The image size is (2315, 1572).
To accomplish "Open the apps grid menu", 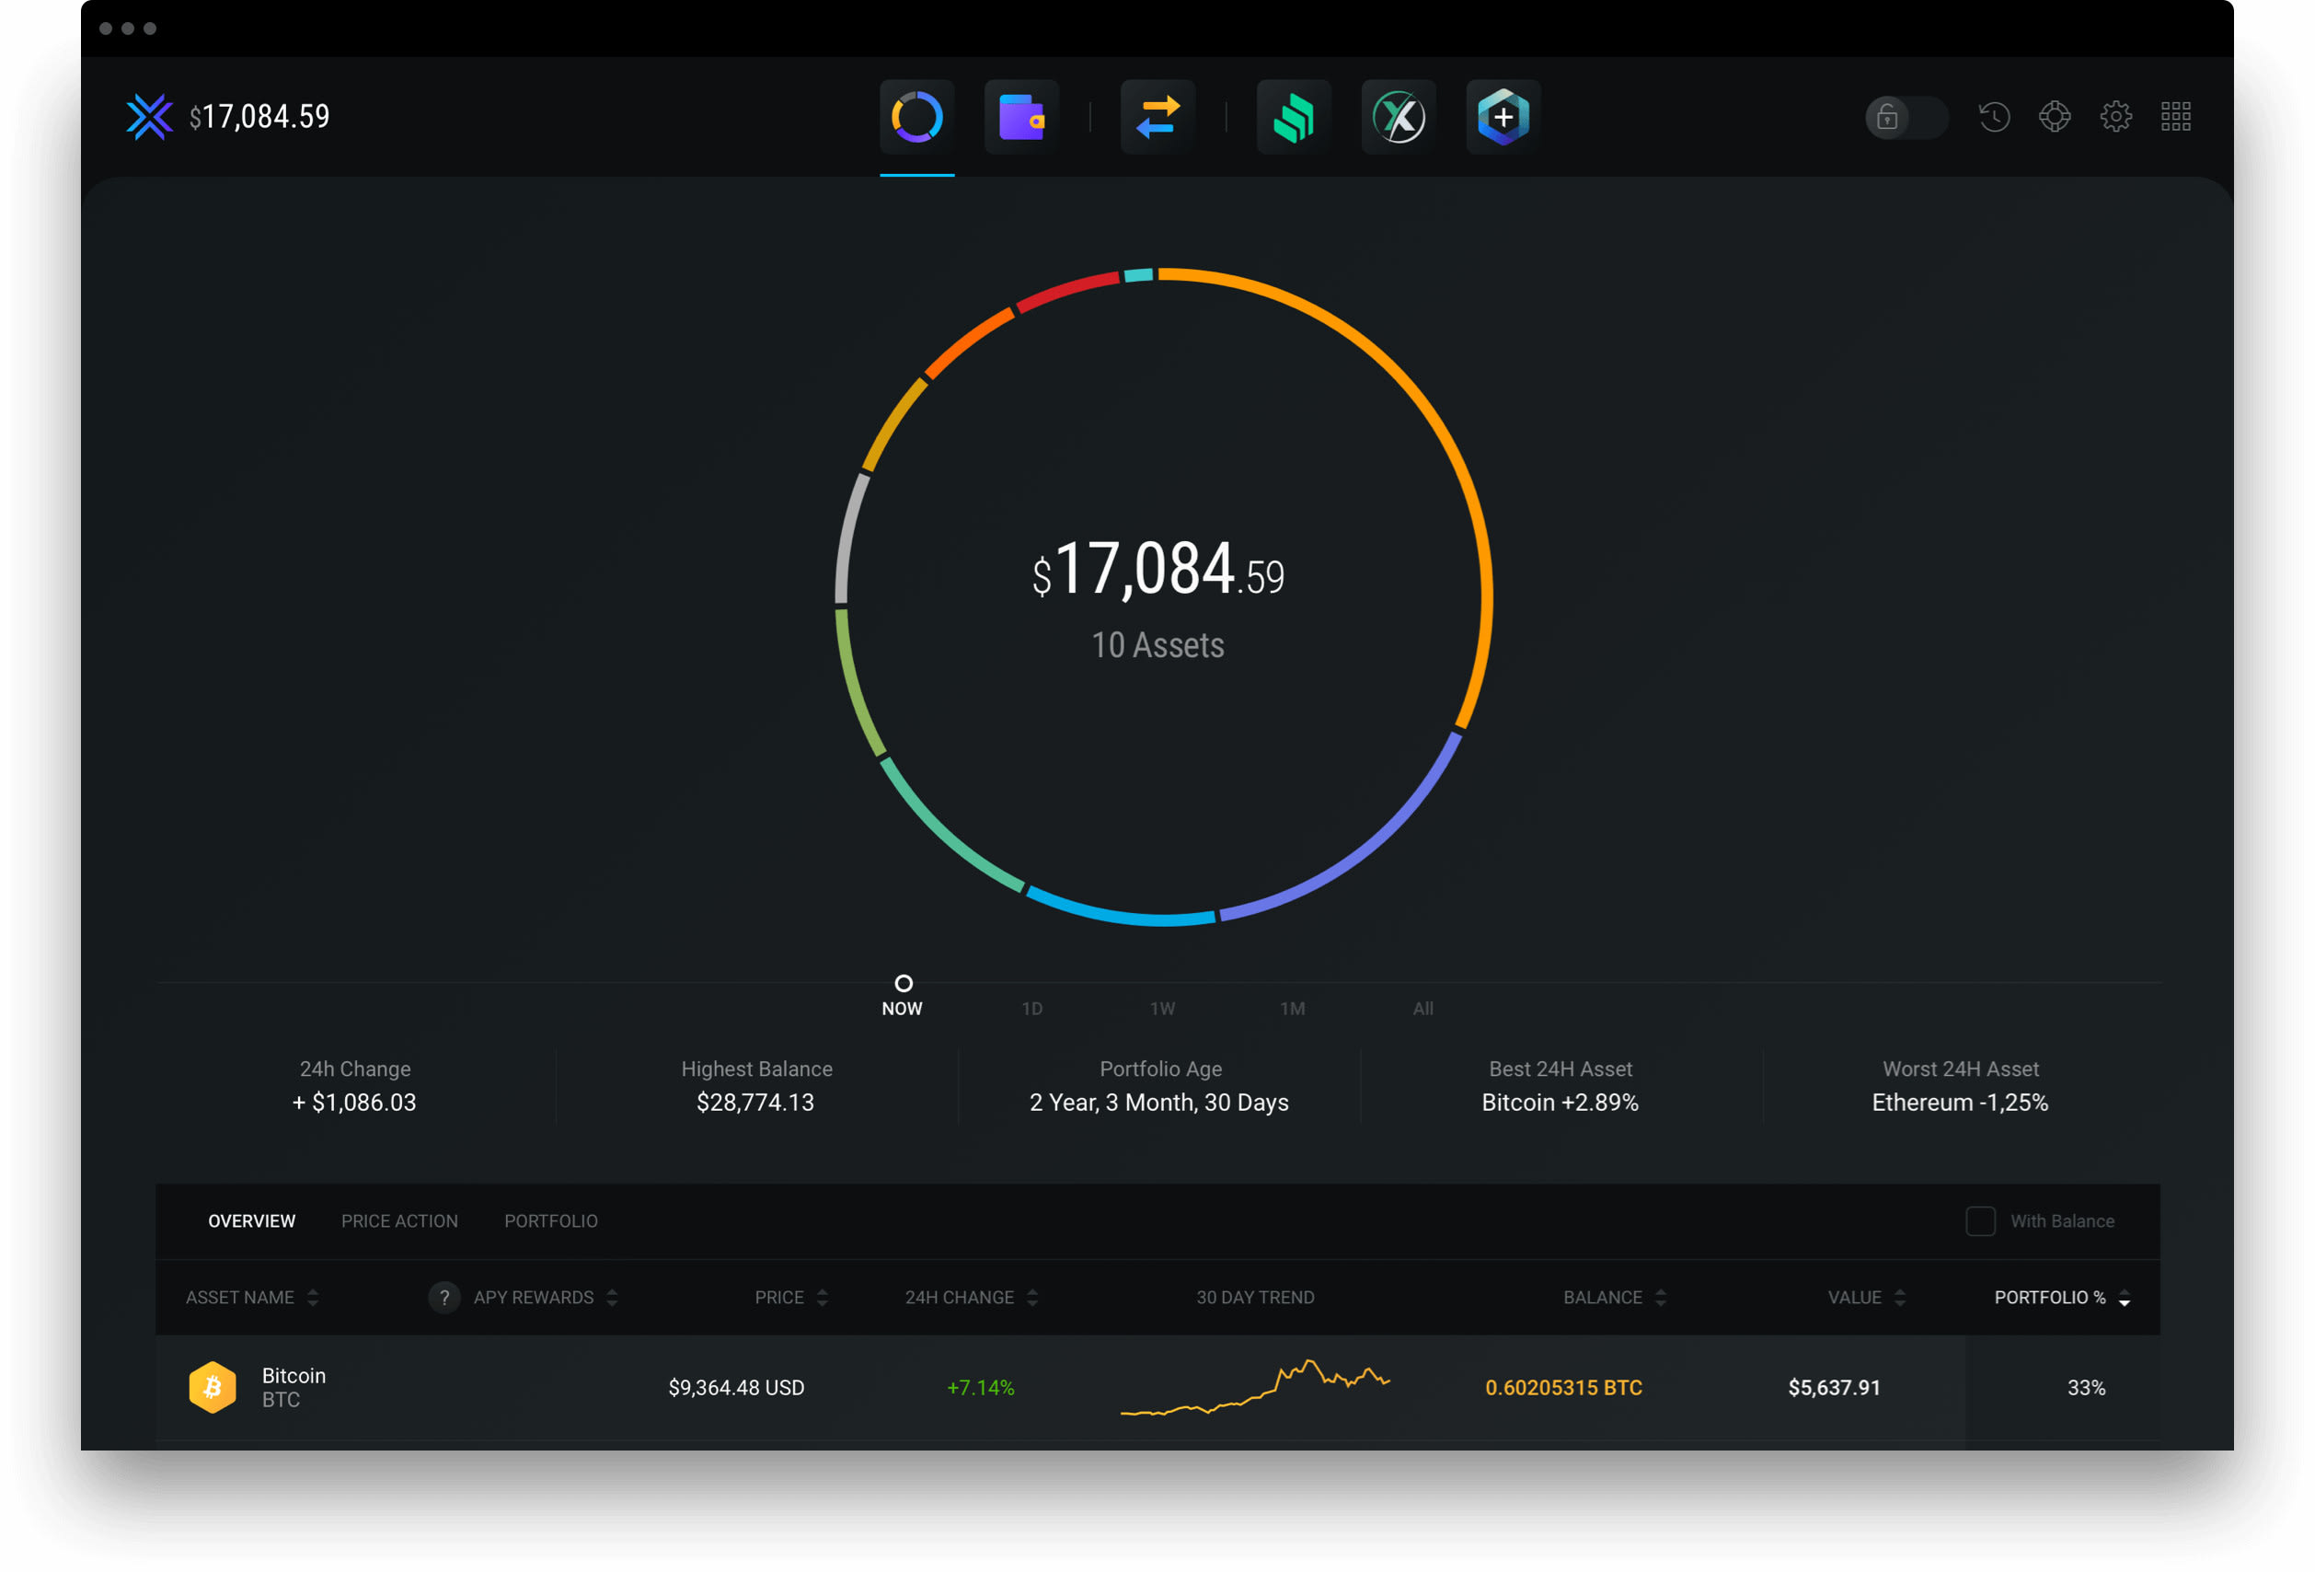I will pos(2178,117).
